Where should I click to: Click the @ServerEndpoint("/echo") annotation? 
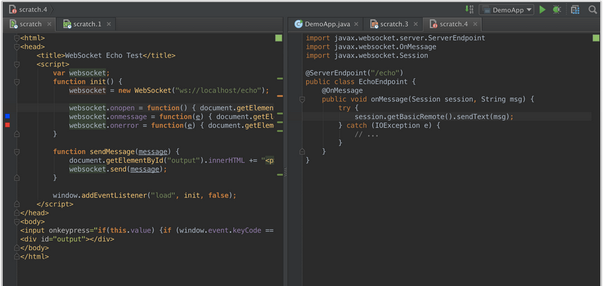(x=354, y=73)
